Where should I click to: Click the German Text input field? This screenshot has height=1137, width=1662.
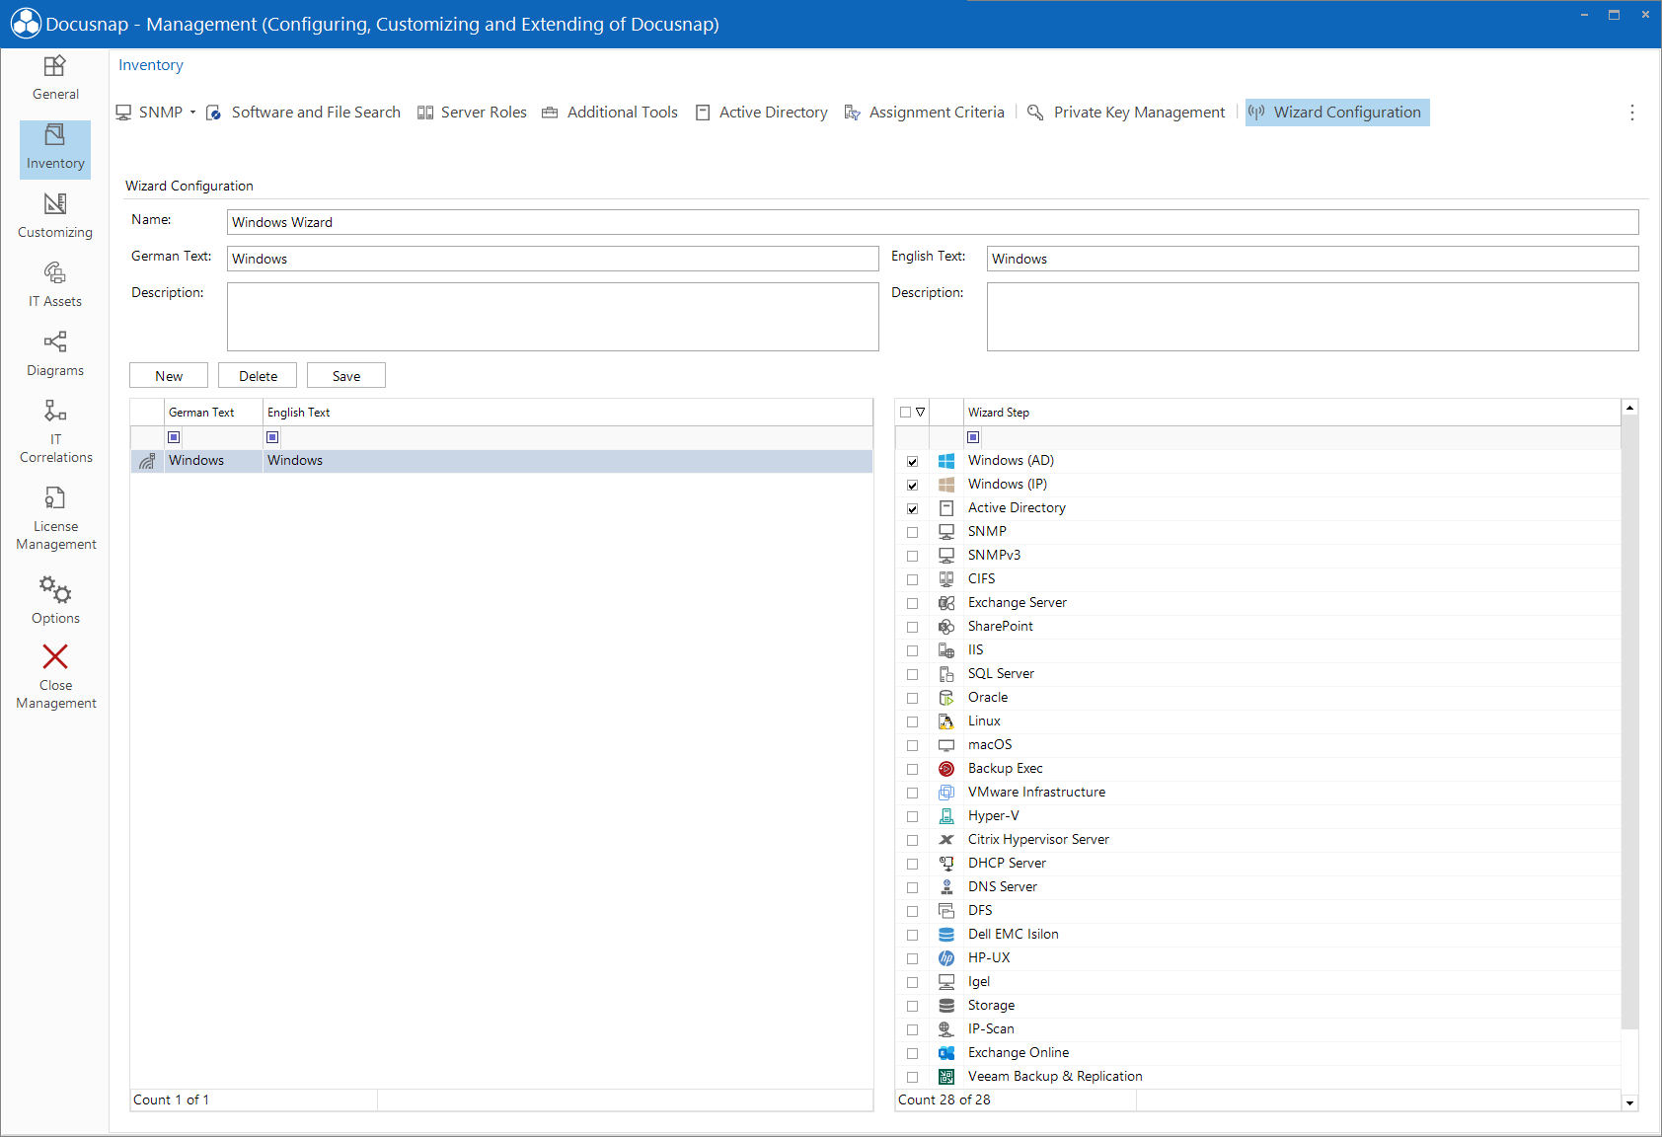pyautogui.click(x=553, y=259)
